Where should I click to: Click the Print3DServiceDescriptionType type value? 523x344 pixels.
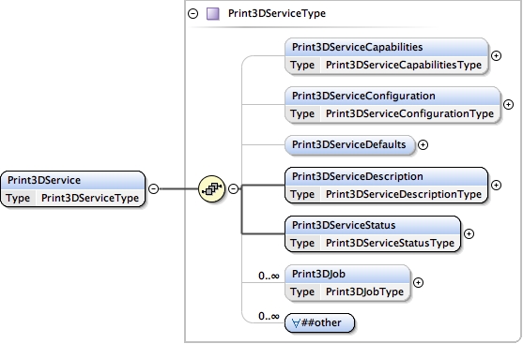click(x=404, y=194)
